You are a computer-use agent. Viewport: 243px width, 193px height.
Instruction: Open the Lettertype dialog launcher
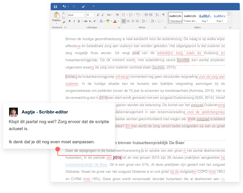tap(119, 27)
